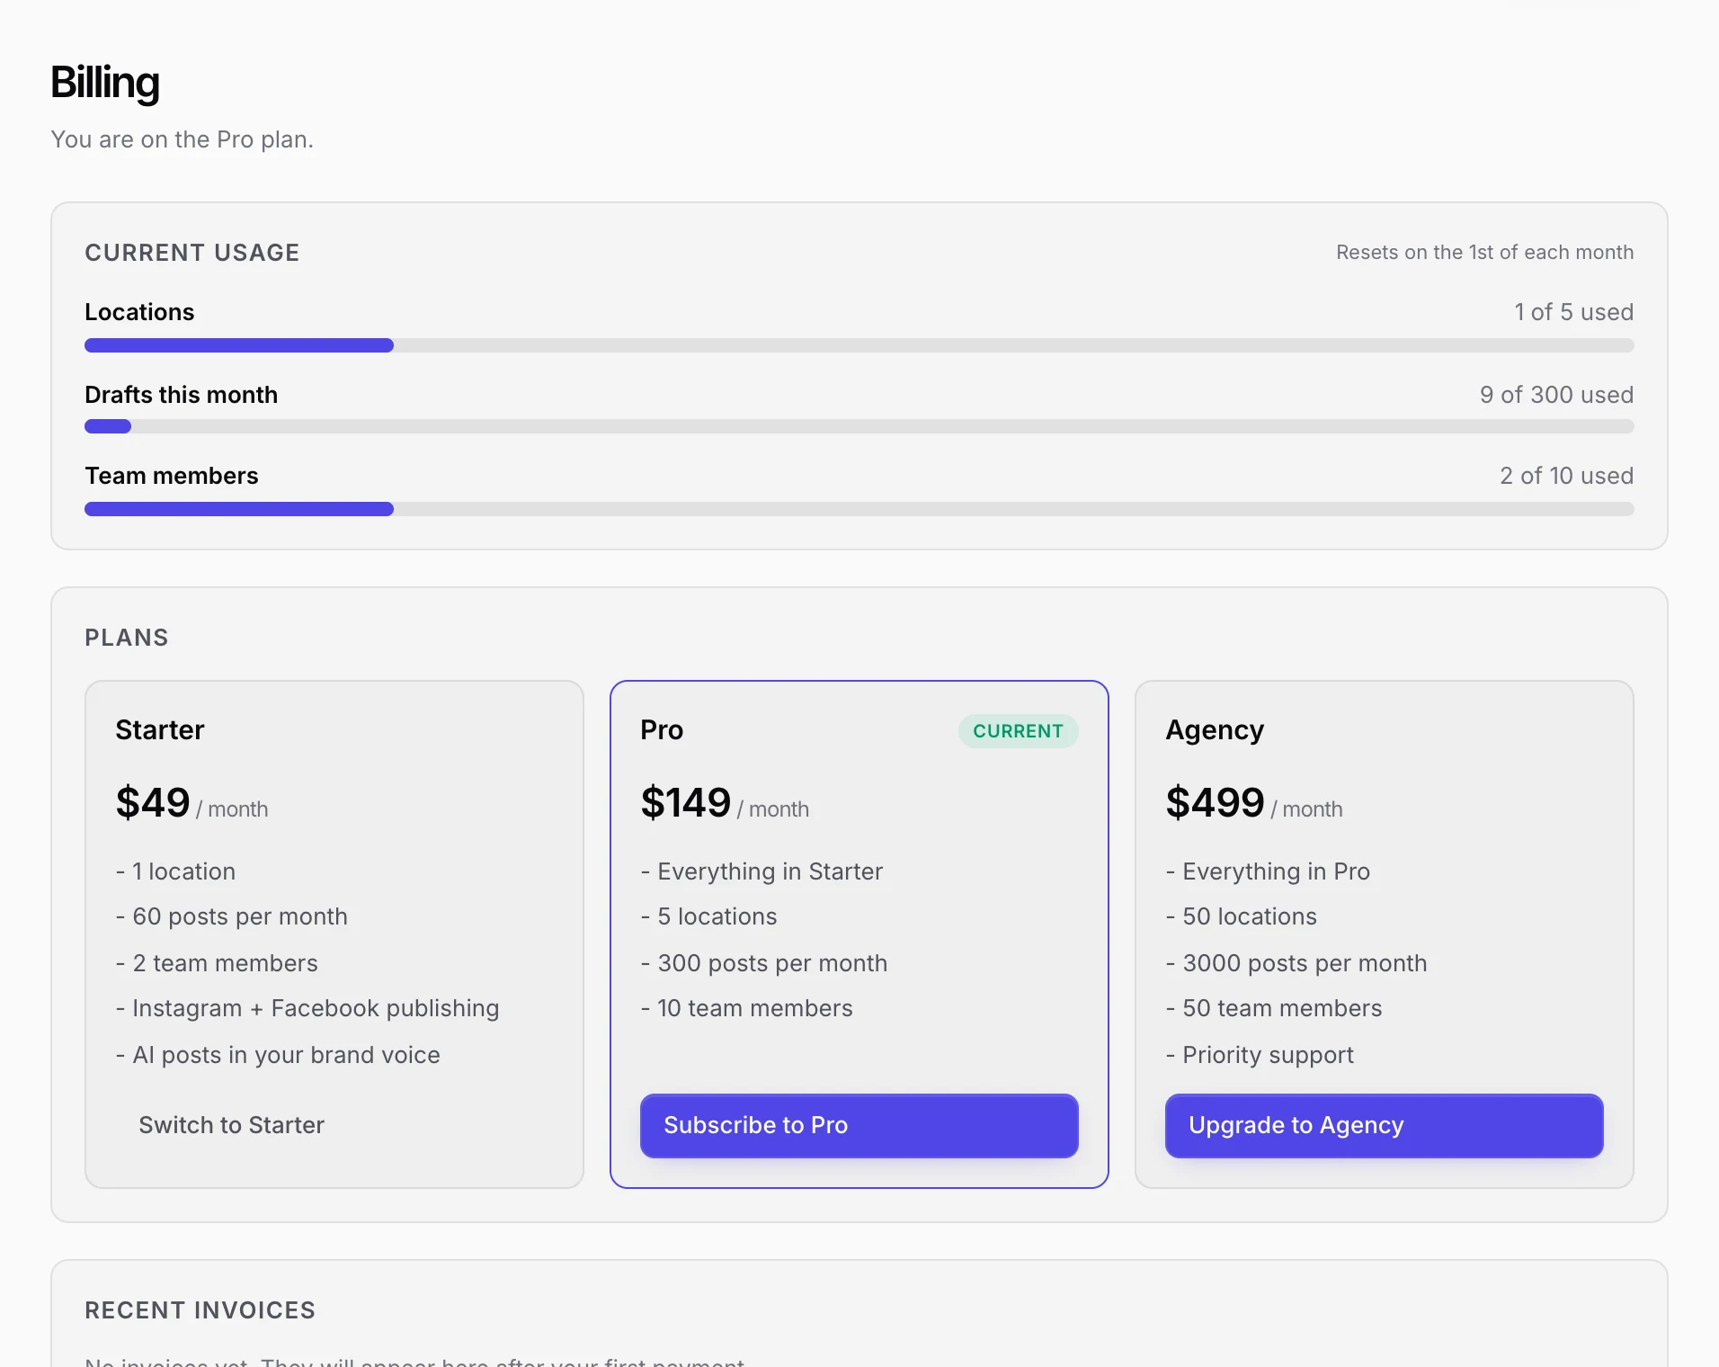
Task: Click "Everything in Starter" feature line
Action: 762,871
